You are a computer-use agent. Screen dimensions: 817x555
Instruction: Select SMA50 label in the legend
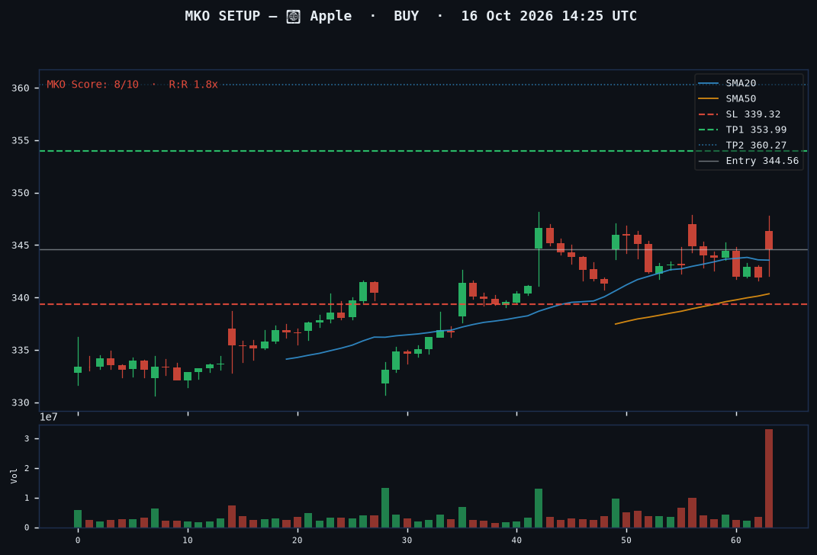[741, 99]
